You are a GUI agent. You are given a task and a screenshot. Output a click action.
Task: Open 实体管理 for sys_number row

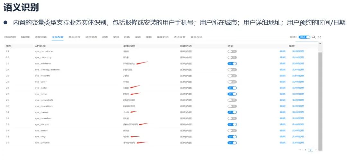point(298,118)
